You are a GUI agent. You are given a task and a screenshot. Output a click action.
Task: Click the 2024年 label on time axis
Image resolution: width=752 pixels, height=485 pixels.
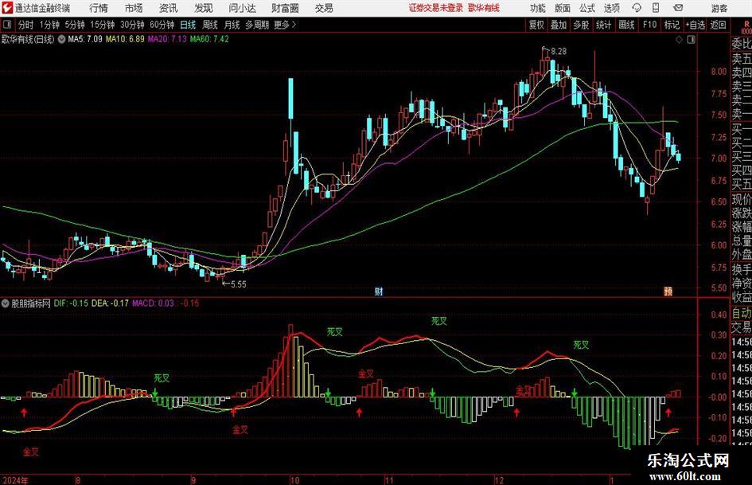point(15,480)
